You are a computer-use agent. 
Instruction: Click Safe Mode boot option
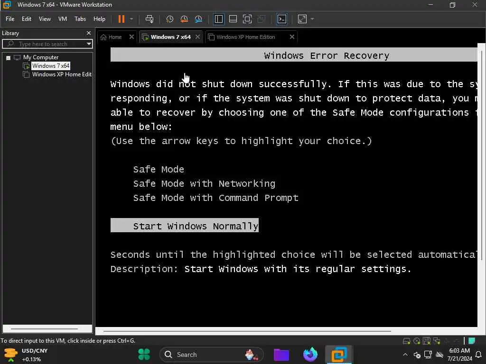pos(159,169)
